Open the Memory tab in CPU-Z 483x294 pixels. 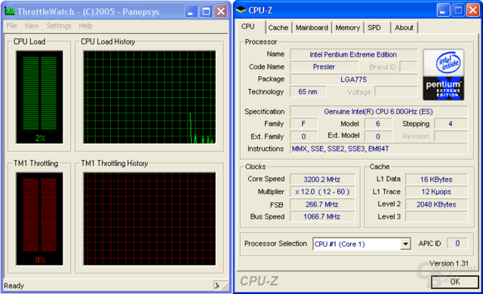tap(347, 28)
